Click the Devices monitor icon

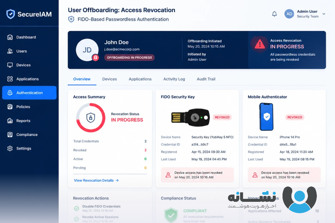point(10,65)
